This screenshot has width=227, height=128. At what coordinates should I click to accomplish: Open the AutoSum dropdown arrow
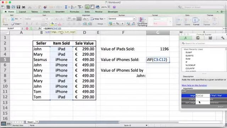point(69,7)
